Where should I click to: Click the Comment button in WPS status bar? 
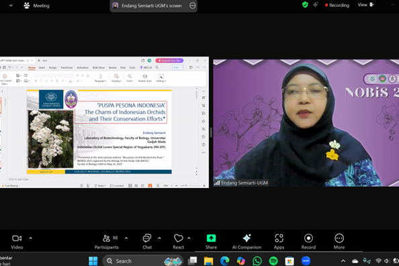(x=117, y=186)
